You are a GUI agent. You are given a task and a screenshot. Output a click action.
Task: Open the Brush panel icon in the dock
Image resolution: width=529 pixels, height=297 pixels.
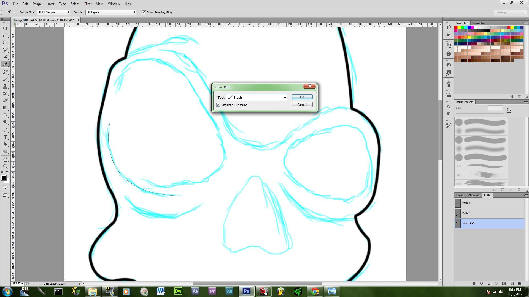pos(449,84)
